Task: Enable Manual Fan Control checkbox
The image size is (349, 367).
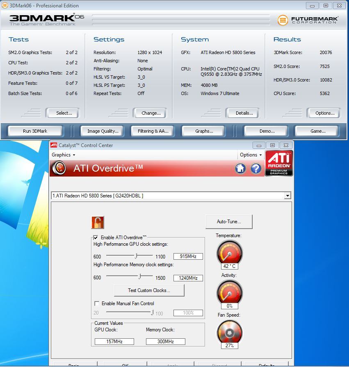Action: tap(96, 304)
